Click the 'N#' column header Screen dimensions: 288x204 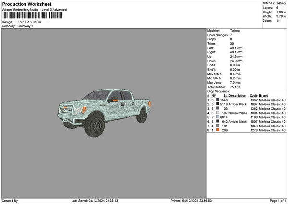pos(213,96)
